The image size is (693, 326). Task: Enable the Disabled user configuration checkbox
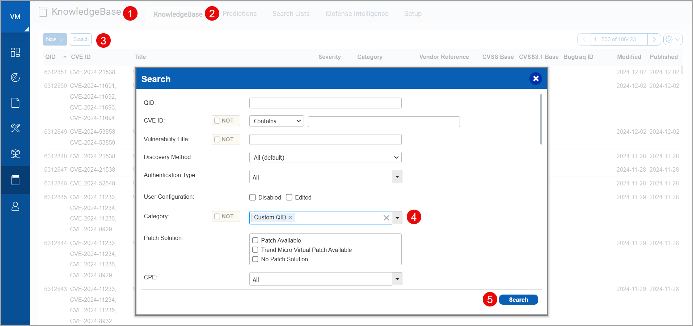coord(253,197)
